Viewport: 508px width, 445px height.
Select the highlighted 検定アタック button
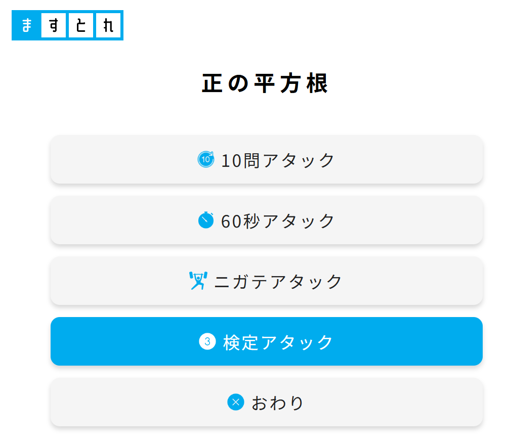267,341
